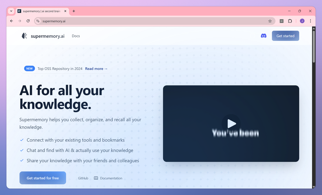
Task: Bookmark the page with the star icon
Action: (270, 21)
